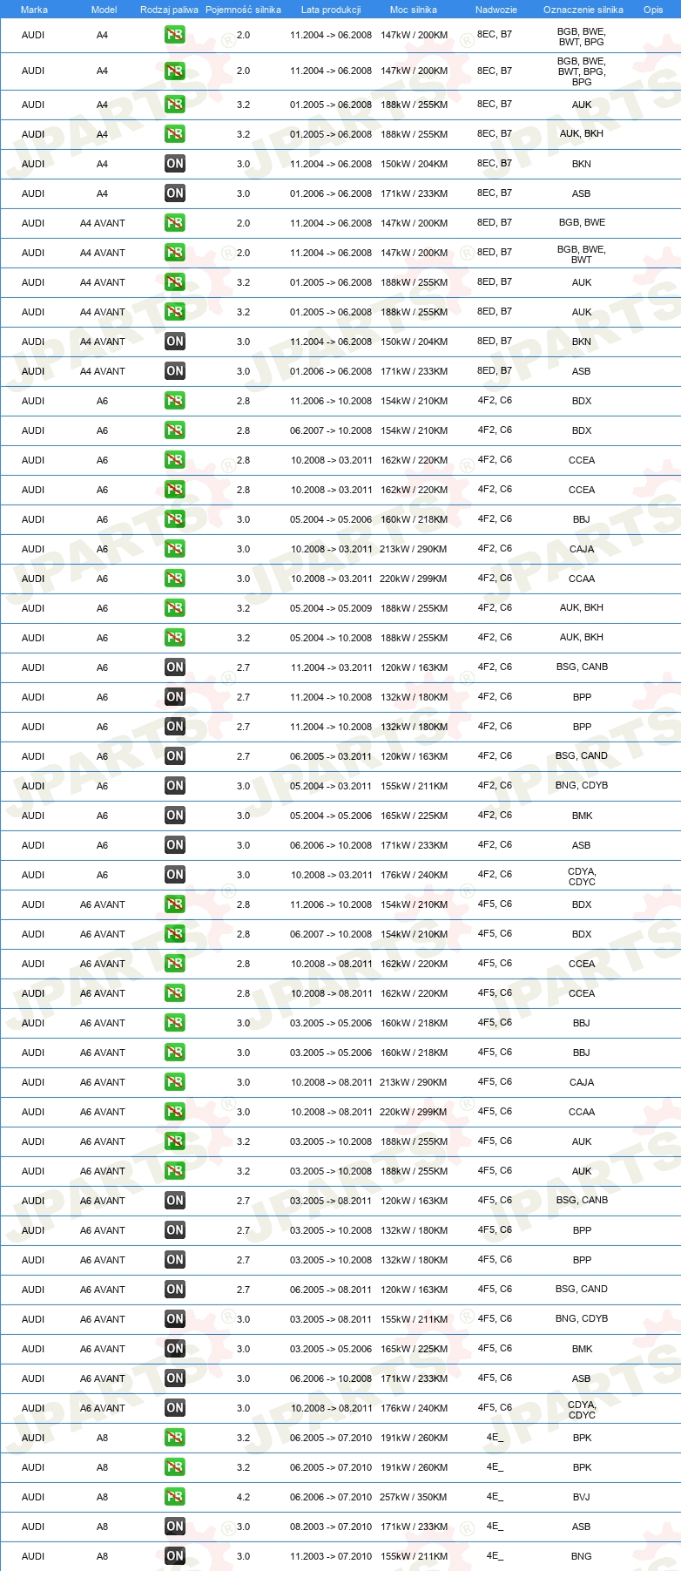Click the ON icon in the A8 BNG row
The height and width of the screenshot is (1571, 681).
click(175, 1556)
